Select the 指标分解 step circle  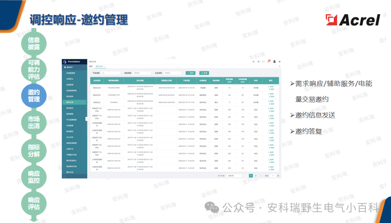tap(34, 151)
